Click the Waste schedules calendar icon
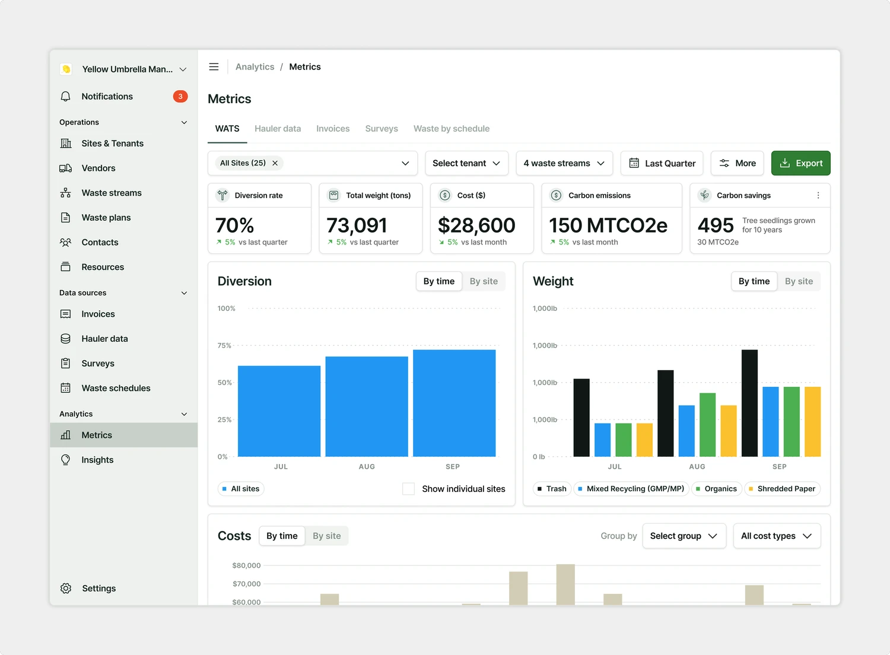Screen dimensions: 890x655 coord(66,388)
